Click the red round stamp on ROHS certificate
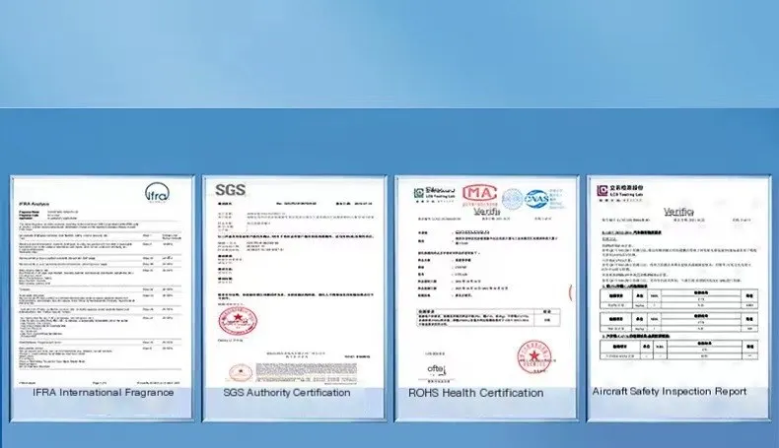Screen dimensions: 779x448 pos(533,356)
